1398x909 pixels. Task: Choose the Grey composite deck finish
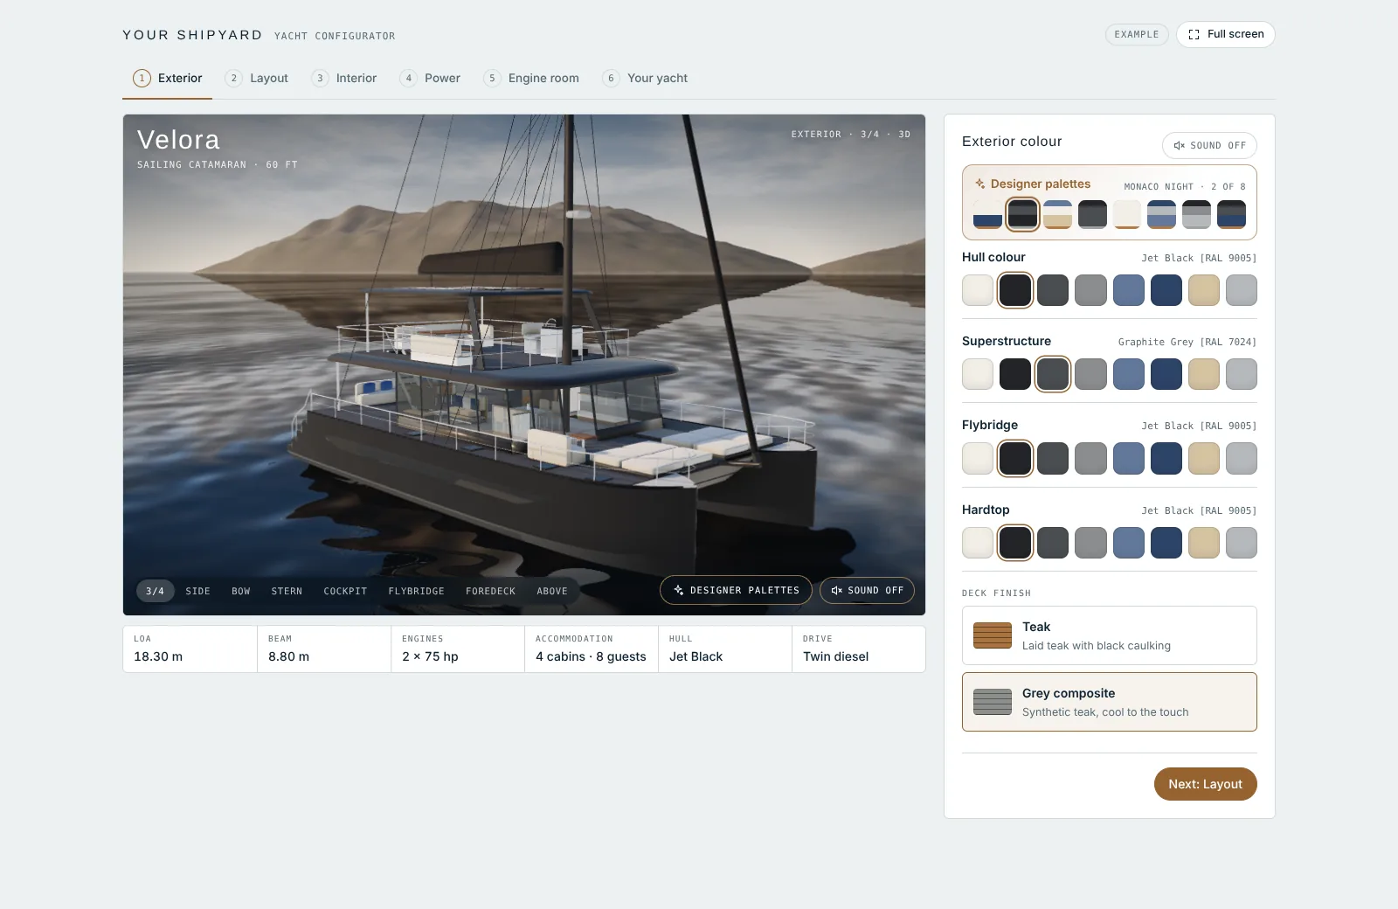coord(1110,702)
